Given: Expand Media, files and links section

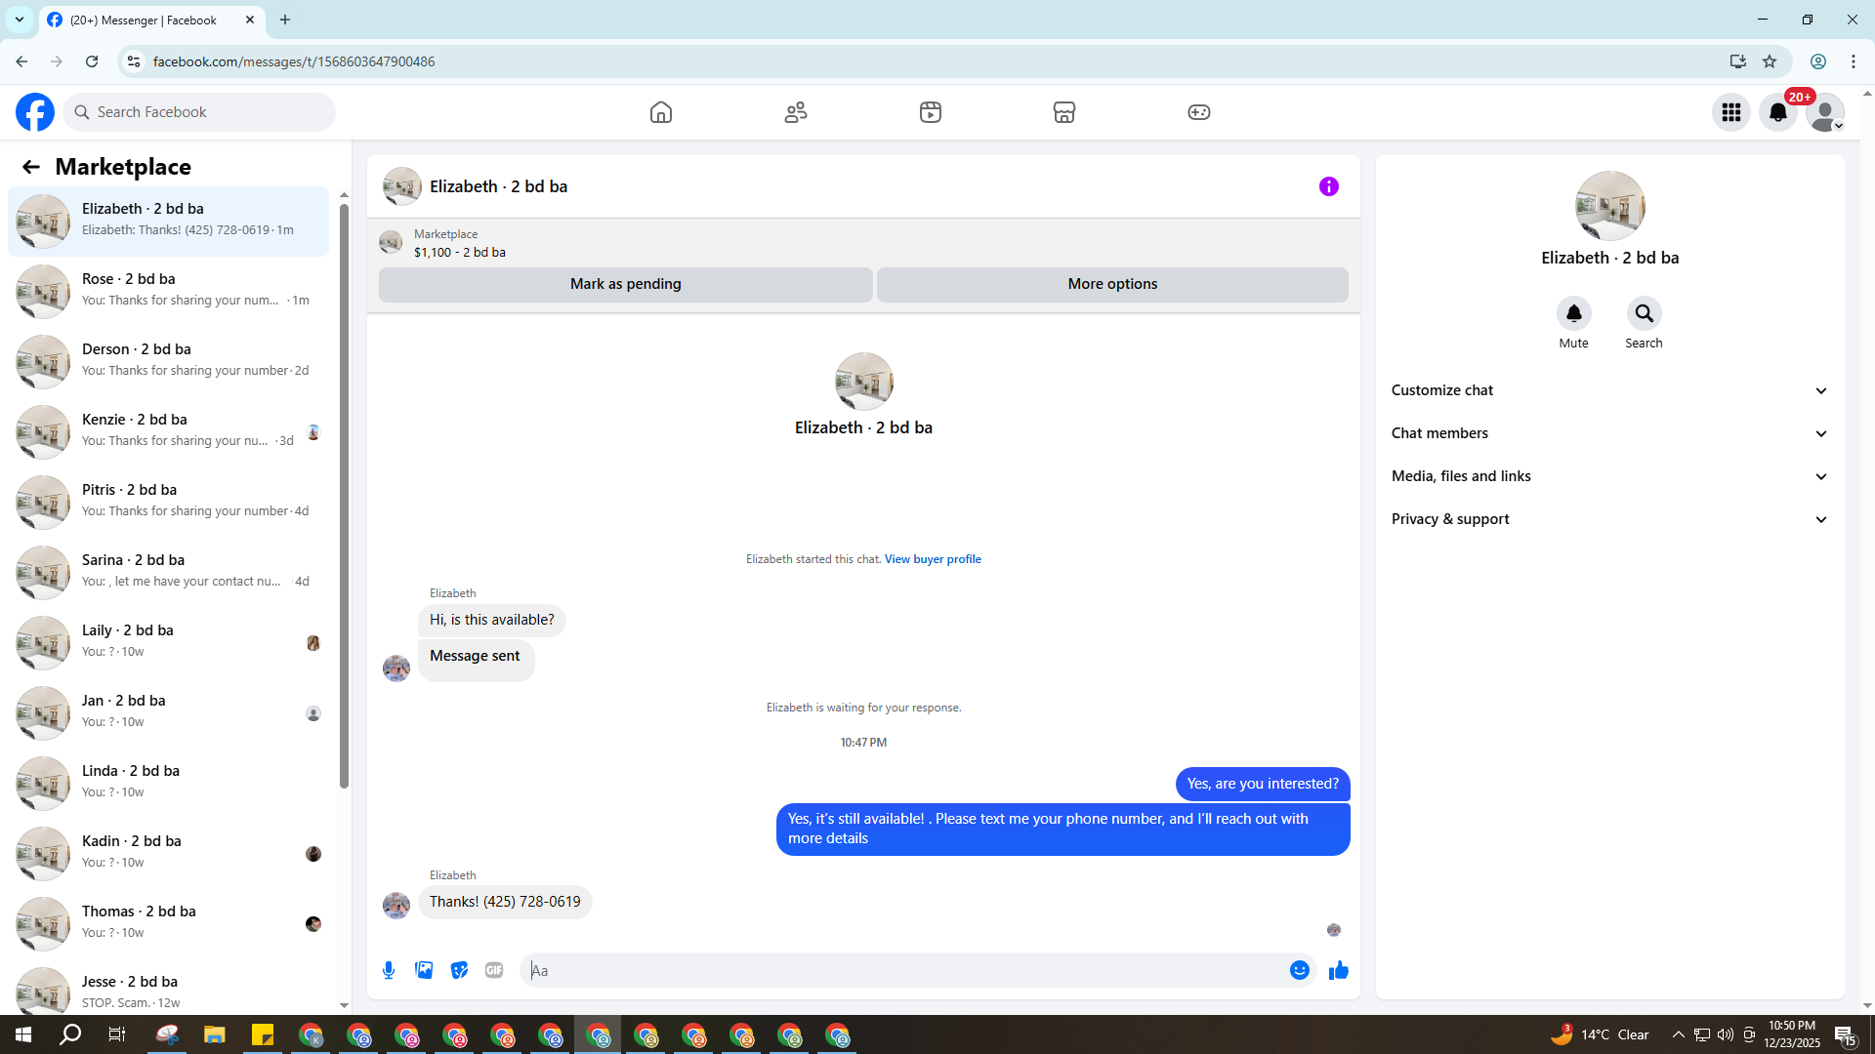Looking at the screenshot, I should point(1609,476).
